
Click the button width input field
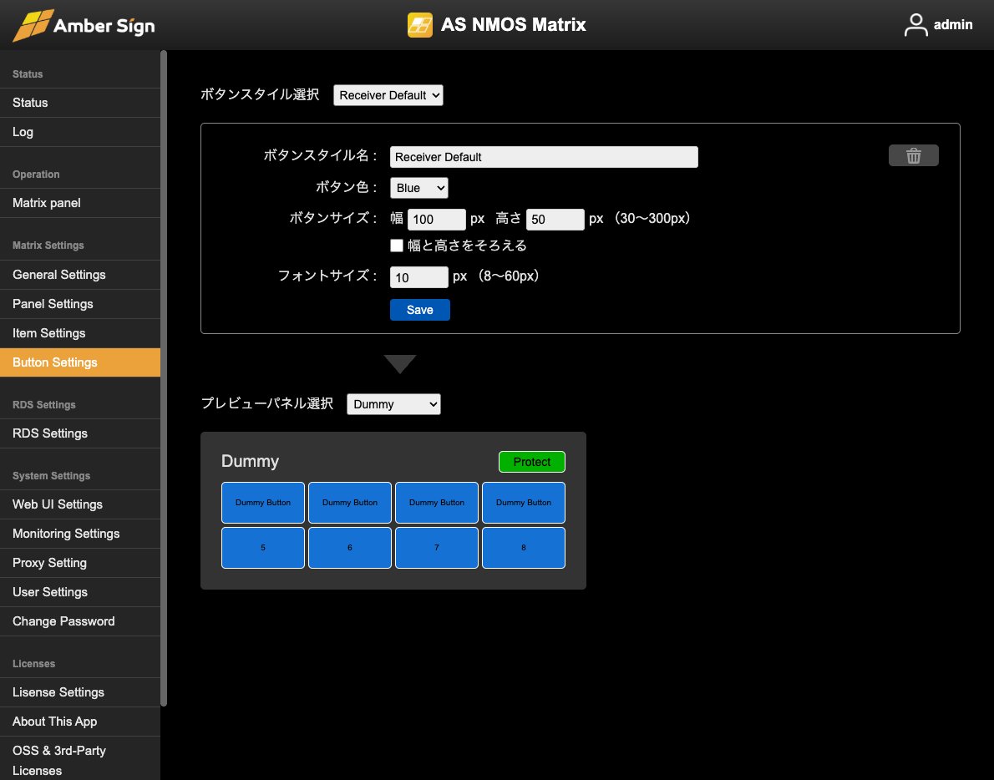pos(436,220)
